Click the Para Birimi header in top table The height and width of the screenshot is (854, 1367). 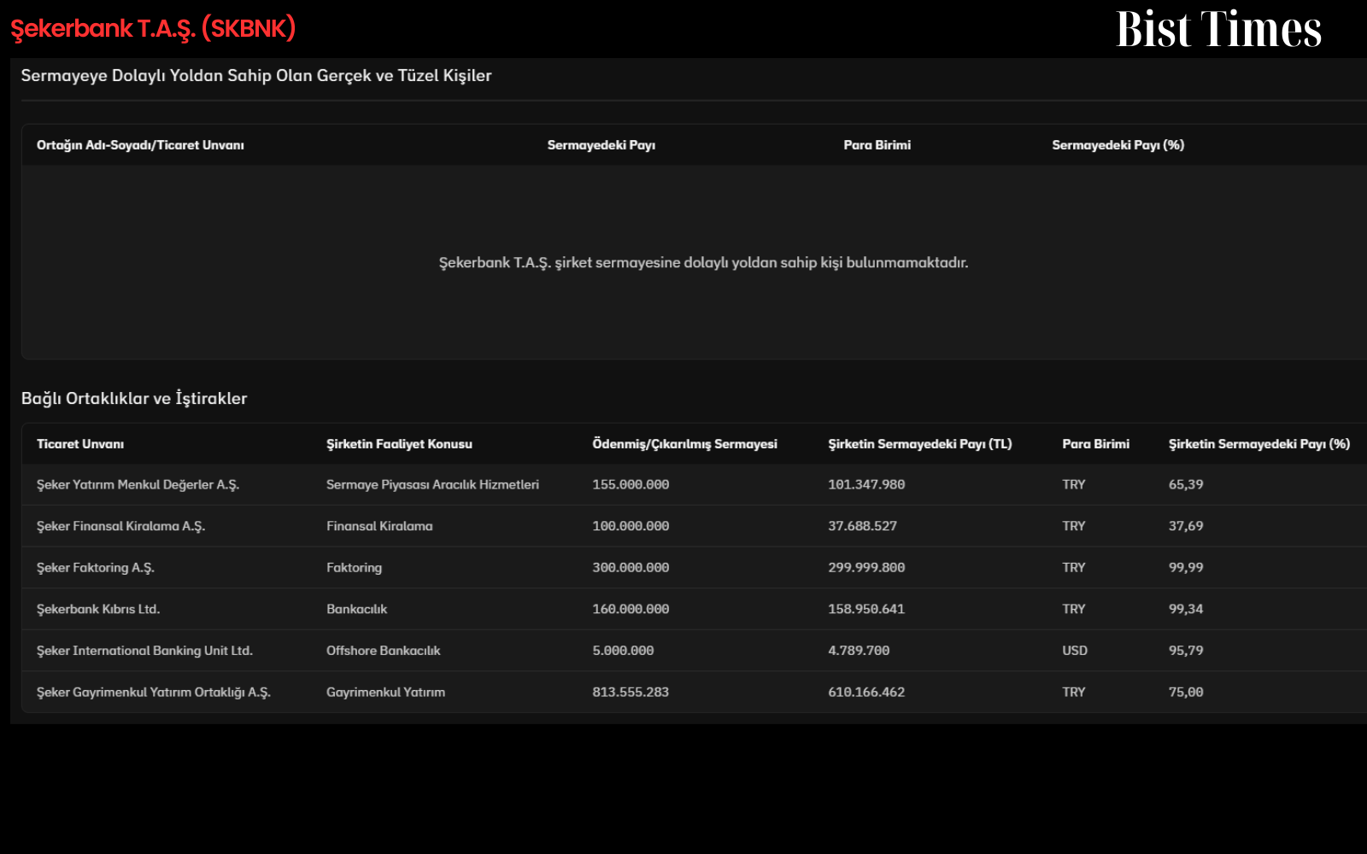(x=877, y=145)
